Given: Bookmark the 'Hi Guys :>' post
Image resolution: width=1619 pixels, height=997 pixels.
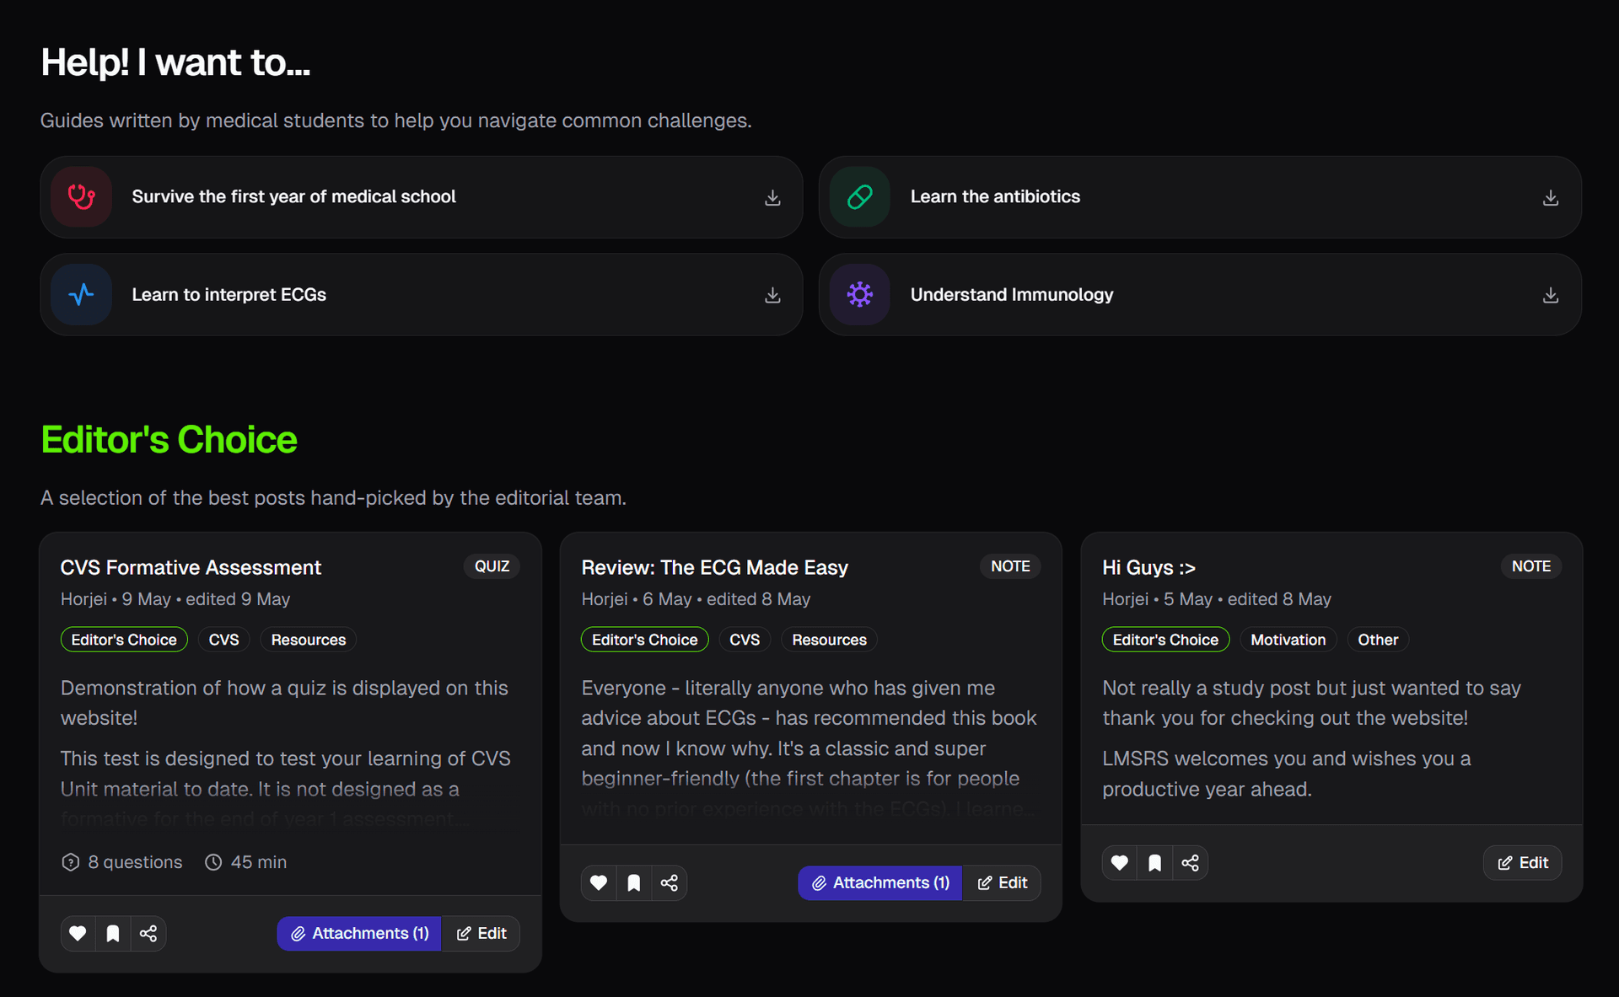Looking at the screenshot, I should pos(1154,862).
